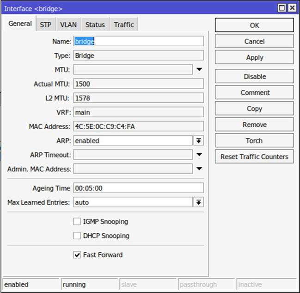Image resolution: width=300 pixels, height=293 pixels.
Task: Uncheck the Fast Forward option
Action: click(77, 255)
